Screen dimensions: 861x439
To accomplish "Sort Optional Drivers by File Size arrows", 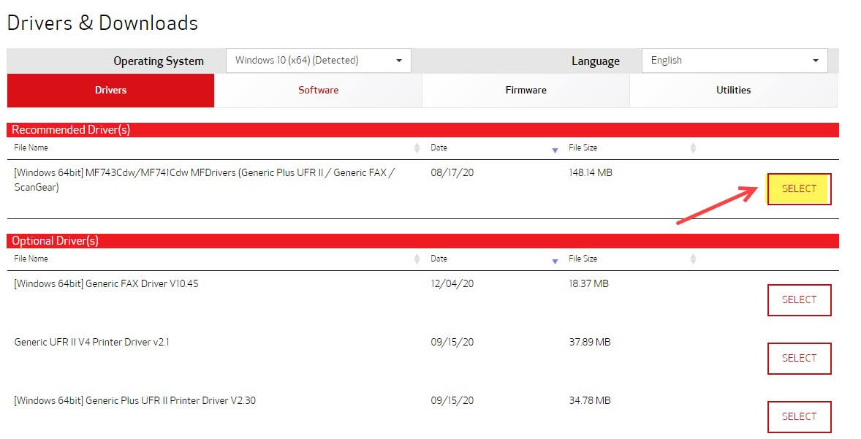I will tap(693, 259).
